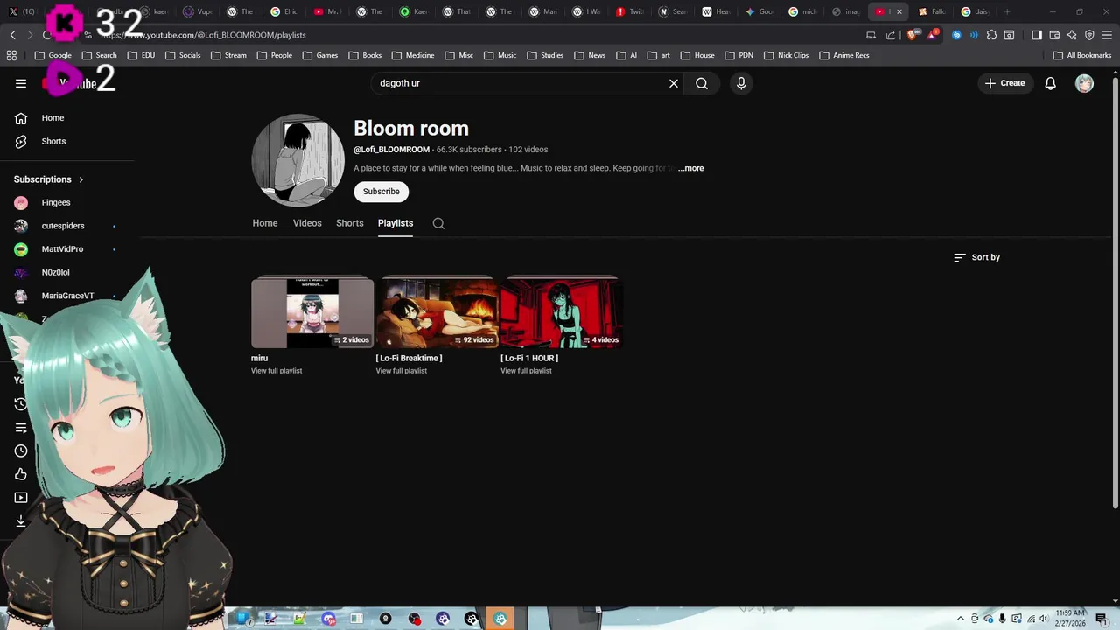Screen dimensions: 1120x630
Task: Click the Create button
Action: [1004, 83]
